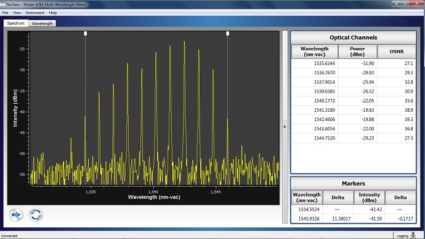Viewport: 425px width, 239px height.
Task: Click the Logging label in status bar
Action: click(402, 236)
